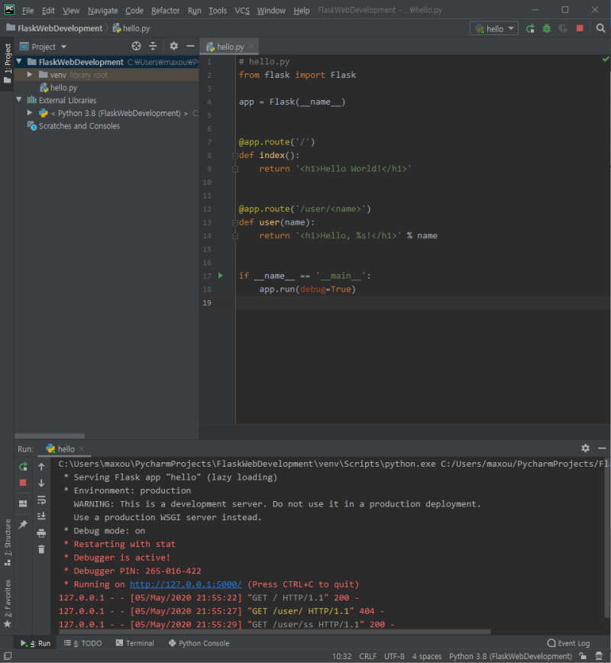The image size is (611, 663).
Task: Expand the venv library root folder
Action: pyautogui.click(x=30, y=74)
